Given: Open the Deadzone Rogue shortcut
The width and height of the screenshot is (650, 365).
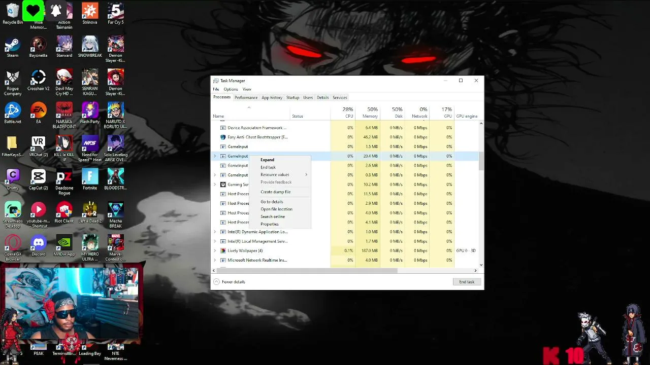Looking at the screenshot, I should pyautogui.click(x=64, y=182).
